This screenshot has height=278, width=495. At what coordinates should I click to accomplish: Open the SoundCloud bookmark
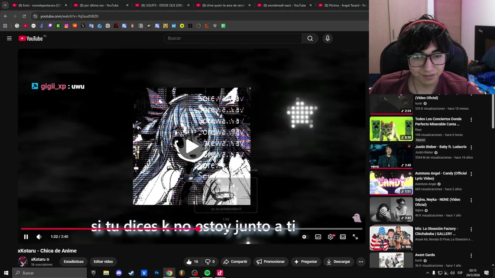point(75,26)
